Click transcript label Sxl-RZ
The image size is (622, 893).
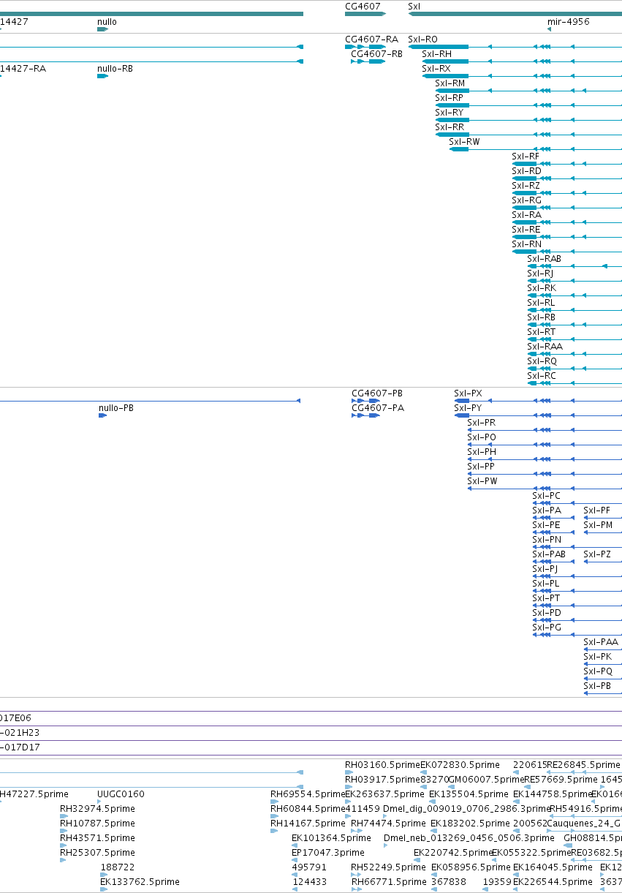[526, 186]
